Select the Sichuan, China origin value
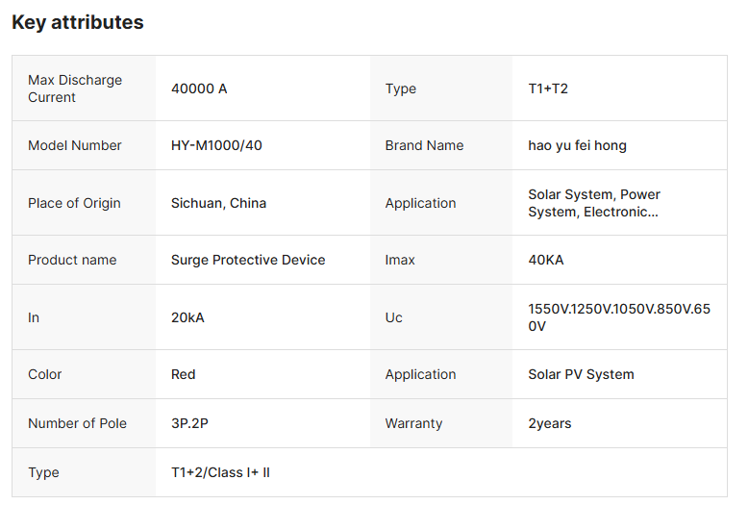Screen dimensions: 748x505 218,203
